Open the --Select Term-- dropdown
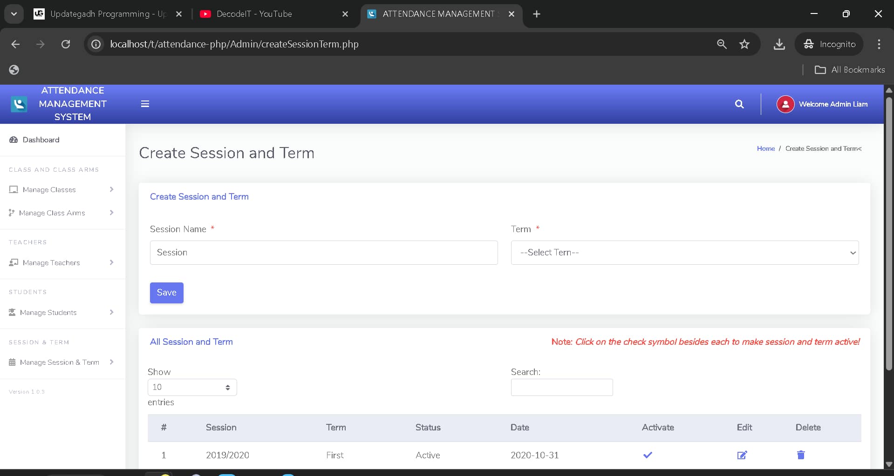 point(684,253)
